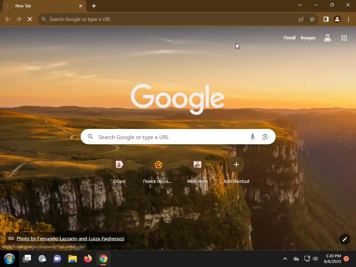Open photo credit link by Fernando-Lazzarin
The width and height of the screenshot is (356, 267).
point(70,238)
